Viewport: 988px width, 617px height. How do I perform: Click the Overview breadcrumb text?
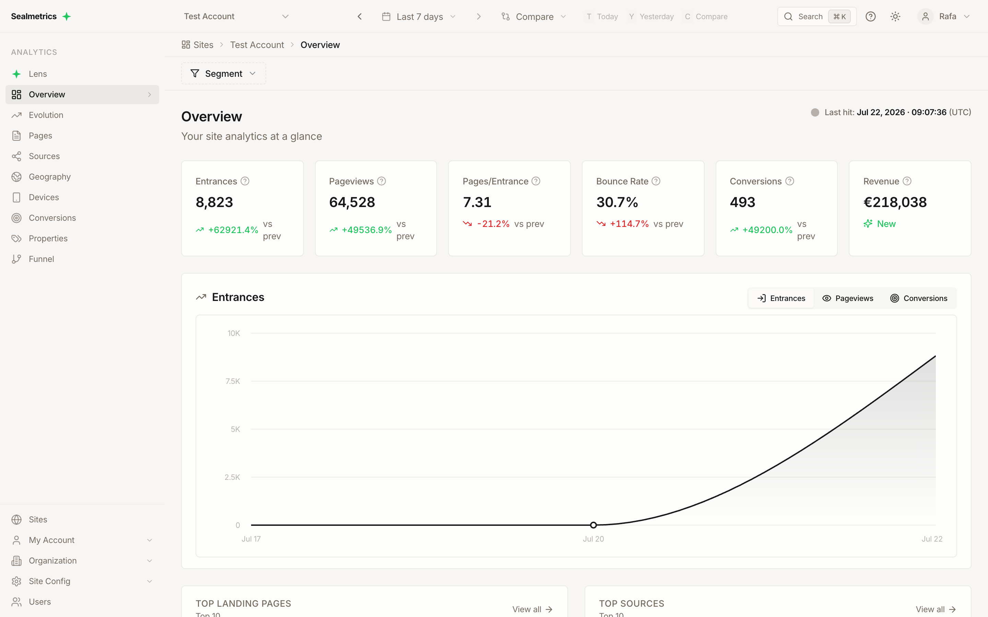click(x=320, y=45)
